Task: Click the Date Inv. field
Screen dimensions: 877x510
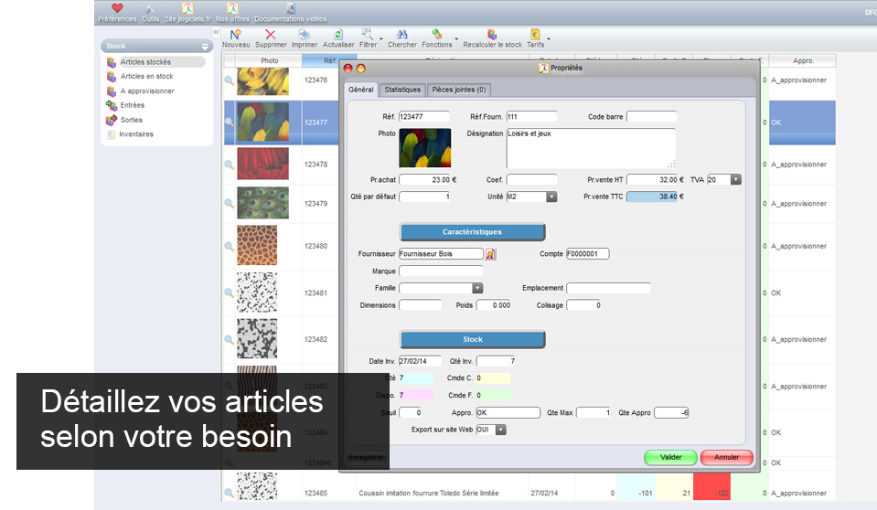Action: [420, 361]
